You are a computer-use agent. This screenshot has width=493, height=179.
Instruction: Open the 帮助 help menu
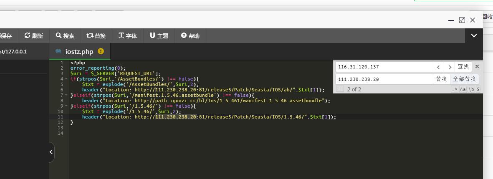coord(190,36)
